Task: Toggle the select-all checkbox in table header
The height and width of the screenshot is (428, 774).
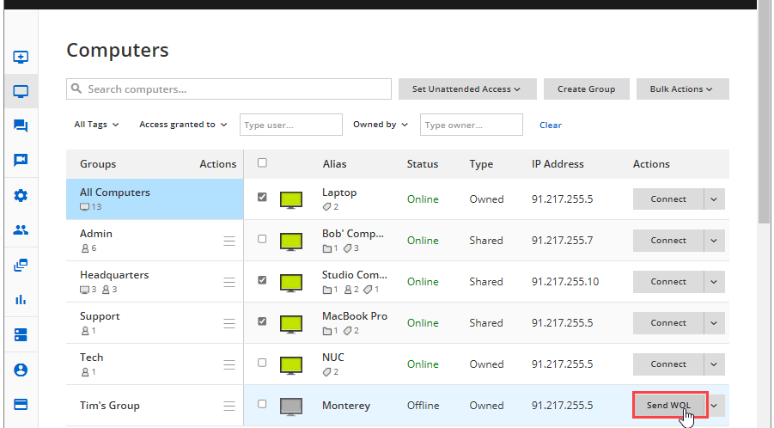Action: click(262, 162)
